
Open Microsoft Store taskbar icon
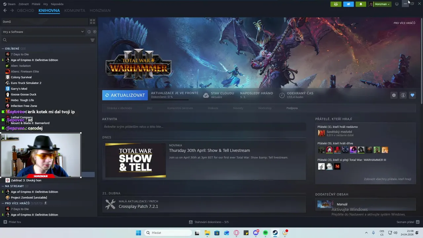click(217, 233)
